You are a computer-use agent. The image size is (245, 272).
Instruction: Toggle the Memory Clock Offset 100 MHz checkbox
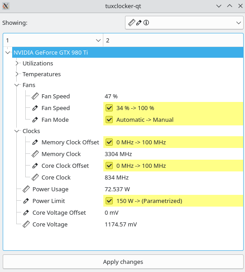pyautogui.click(x=109, y=142)
